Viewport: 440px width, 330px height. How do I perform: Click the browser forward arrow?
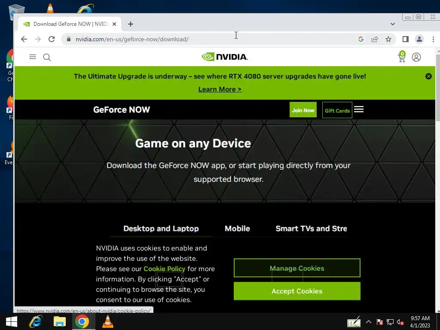pyautogui.click(x=38, y=39)
